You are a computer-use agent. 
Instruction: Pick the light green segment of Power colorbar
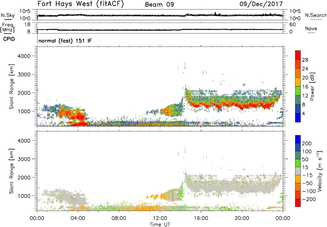click(x=298, y=91)
